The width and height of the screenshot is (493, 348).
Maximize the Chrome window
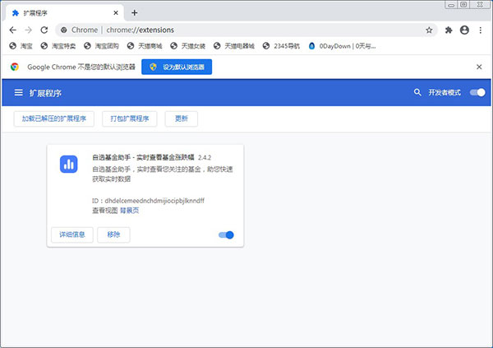[x=463, y=4]
